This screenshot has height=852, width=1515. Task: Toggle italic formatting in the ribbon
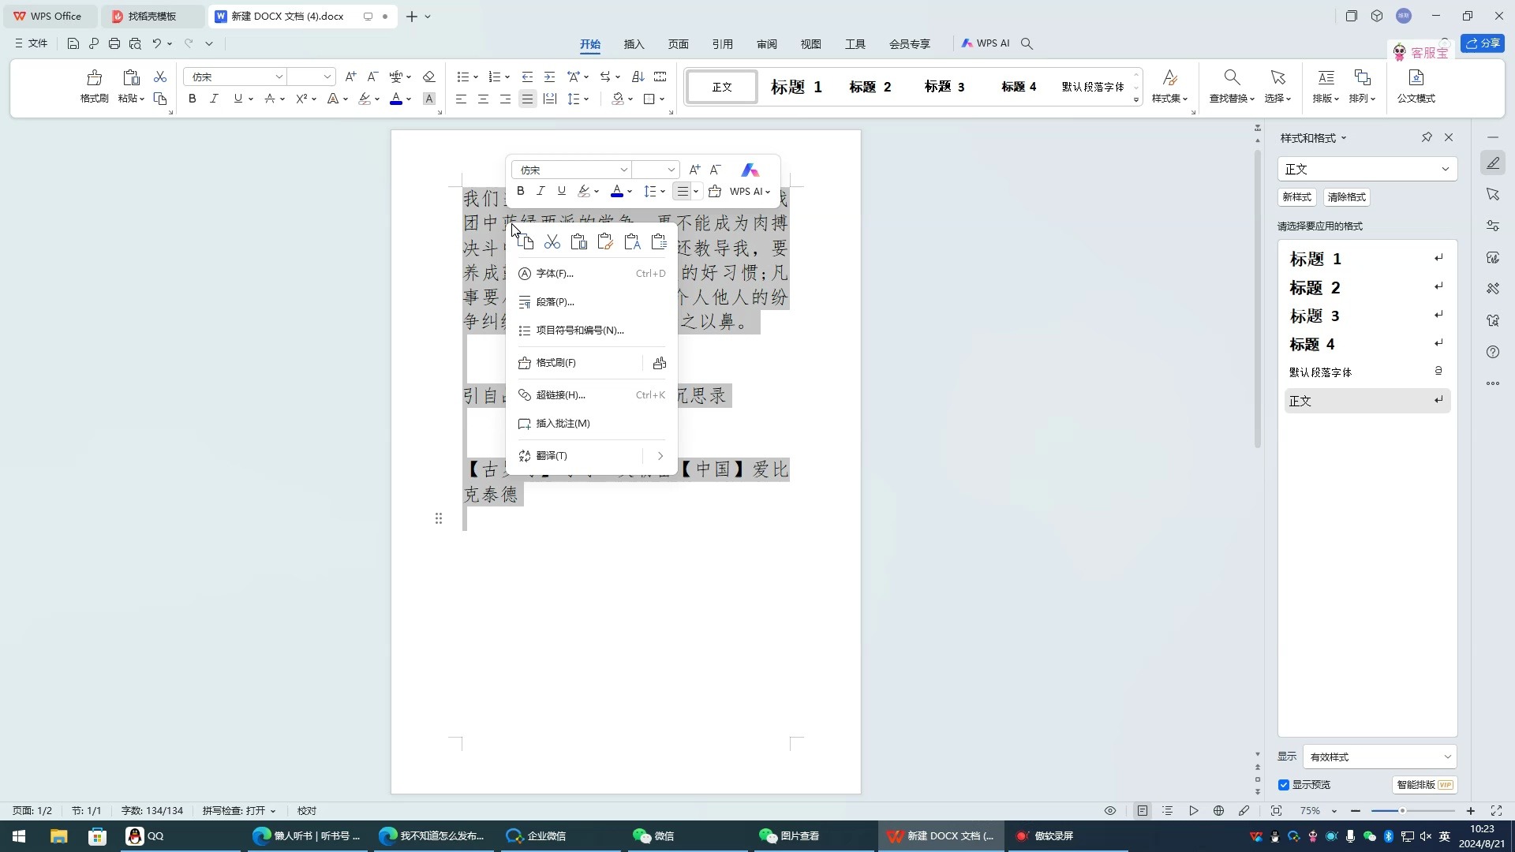[x=214, y=99]
